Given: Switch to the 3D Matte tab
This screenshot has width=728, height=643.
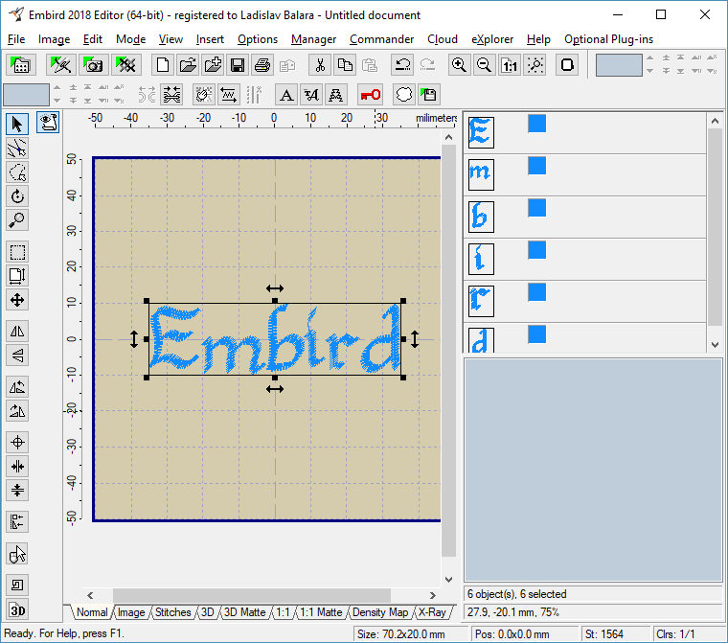Looking at the screenshot, I should (x=244, y=612).
